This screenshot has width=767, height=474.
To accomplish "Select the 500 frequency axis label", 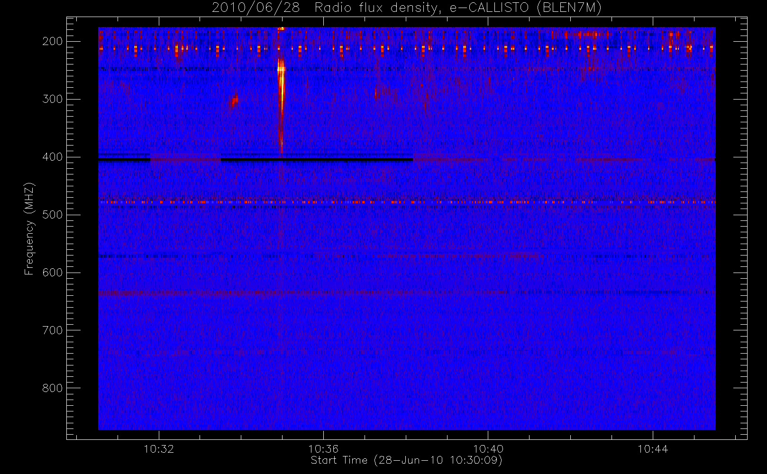I will click(53, 215).
